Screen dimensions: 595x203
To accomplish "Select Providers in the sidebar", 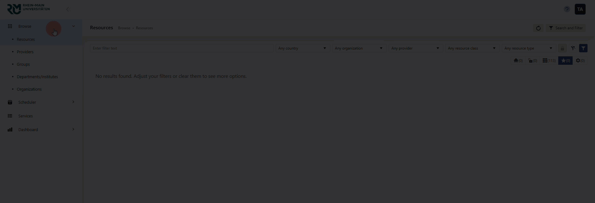I will click(x=25, y=52).
